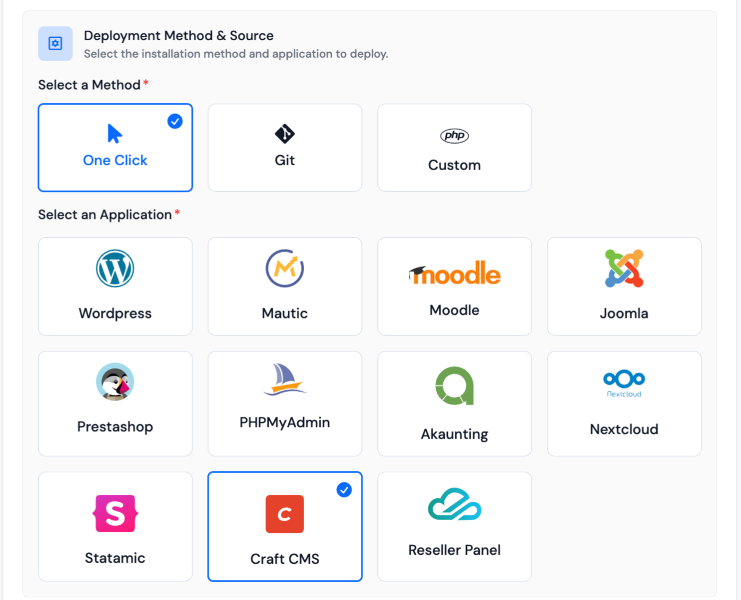Select the Mautic application icon
Screen dimensions: 741x600
285,268
